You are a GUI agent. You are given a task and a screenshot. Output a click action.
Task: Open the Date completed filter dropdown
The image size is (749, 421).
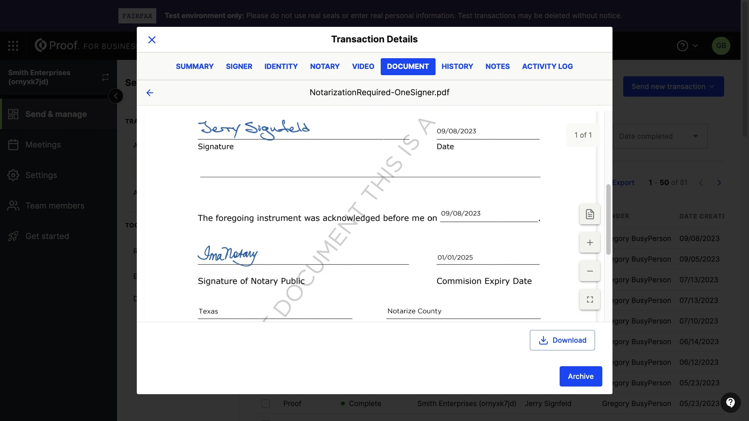(660, 136)
